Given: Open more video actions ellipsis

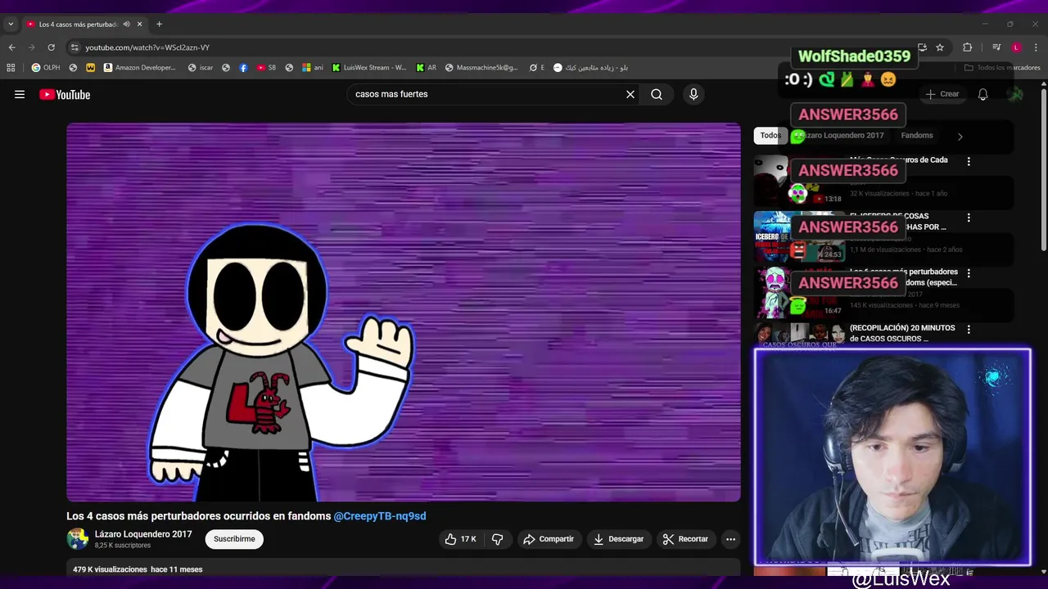Looking at the screenshot, I should coord(730,539).
